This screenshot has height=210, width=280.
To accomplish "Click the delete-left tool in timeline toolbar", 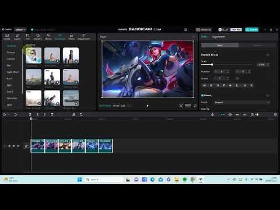I will click(37, 114).
